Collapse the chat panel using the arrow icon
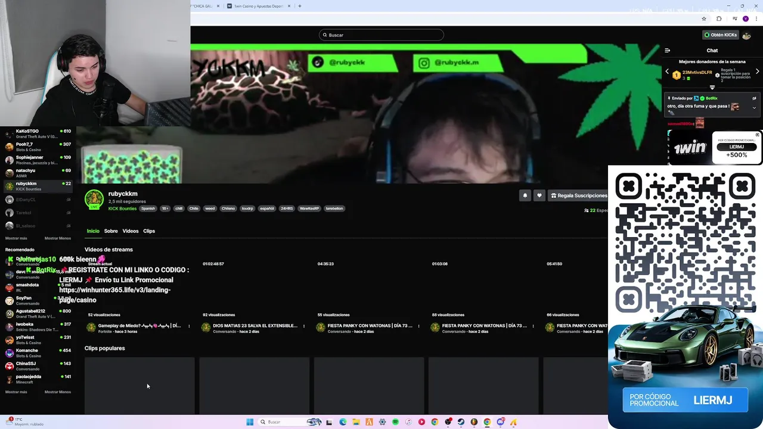 pyautogui.click(x=667, y=51)
